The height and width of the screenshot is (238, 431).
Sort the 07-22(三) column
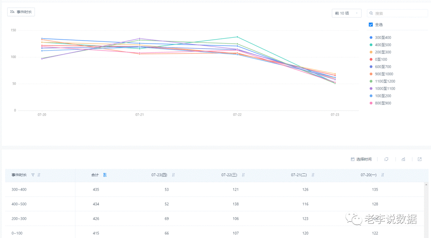pyautogui.click(x=243, y=175)
